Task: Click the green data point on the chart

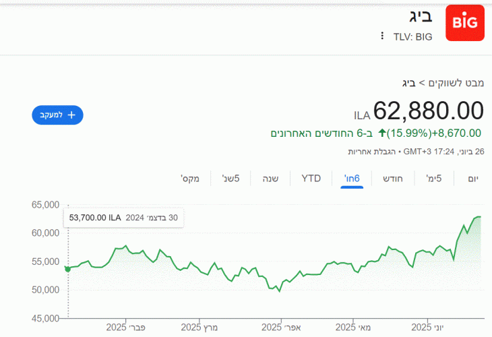Action: pos(67,269)
